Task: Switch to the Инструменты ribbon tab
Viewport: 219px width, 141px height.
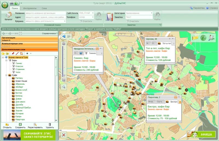Action: pyautogui.click(x=30, y=8)
